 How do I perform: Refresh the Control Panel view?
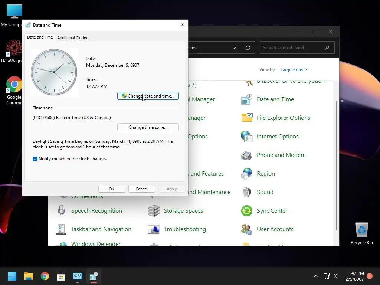point(248,48)
